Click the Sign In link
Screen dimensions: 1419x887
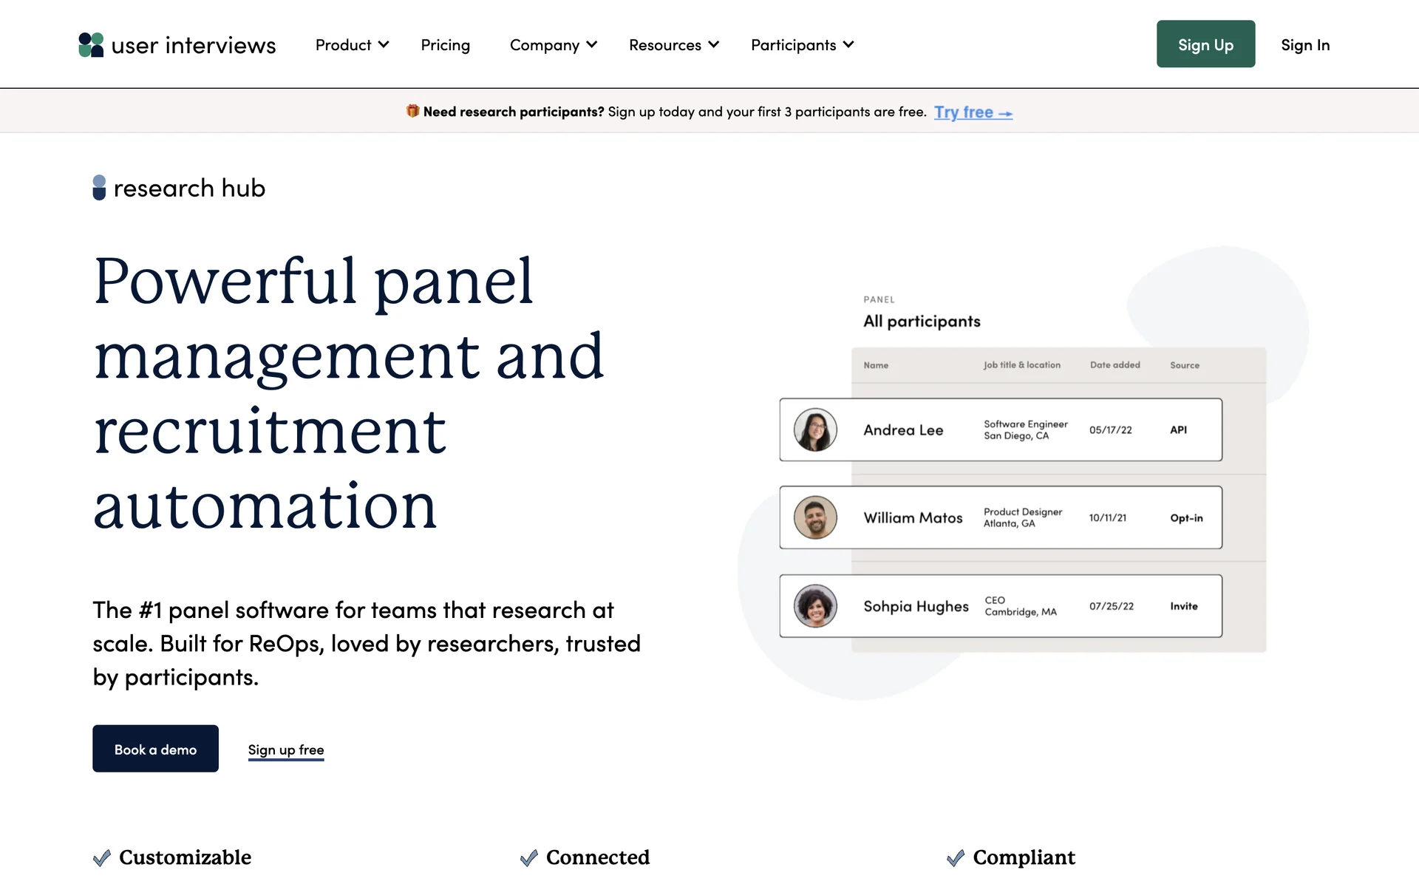1304,45
